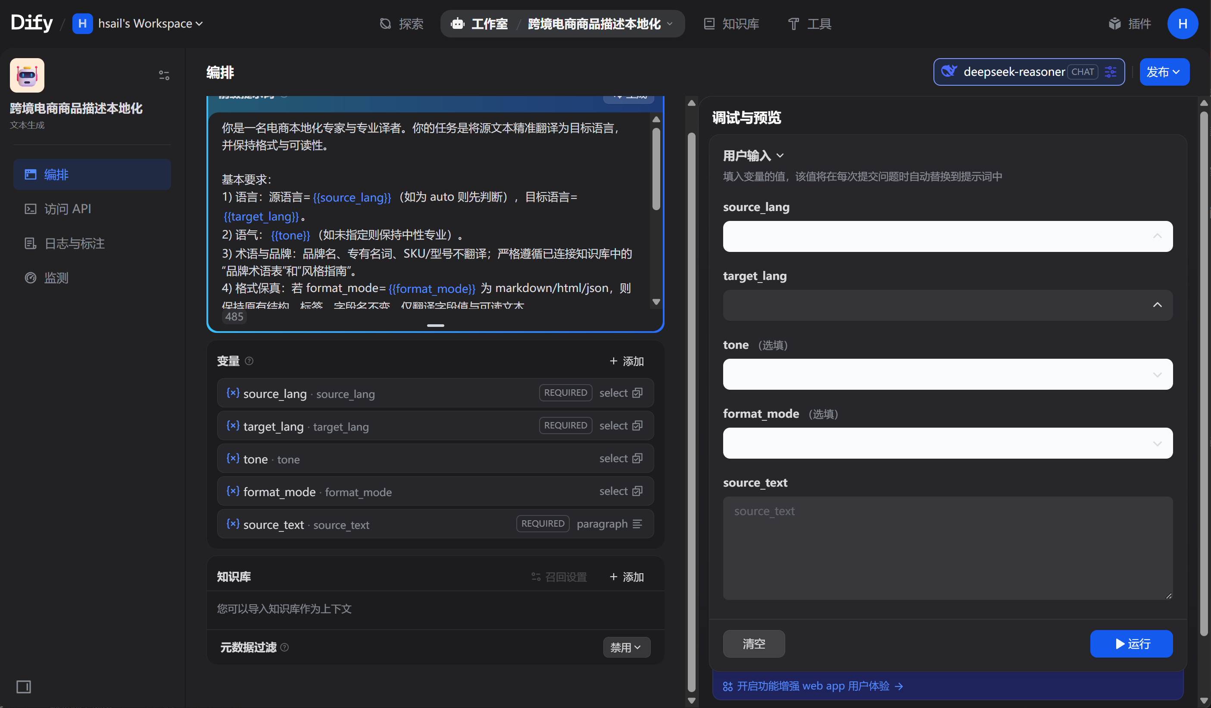Image resolution: width=1211 pixels, height=708 pixels.
Task: Collapse sidebar with the bottom panel icon
Action: [24, 686]
